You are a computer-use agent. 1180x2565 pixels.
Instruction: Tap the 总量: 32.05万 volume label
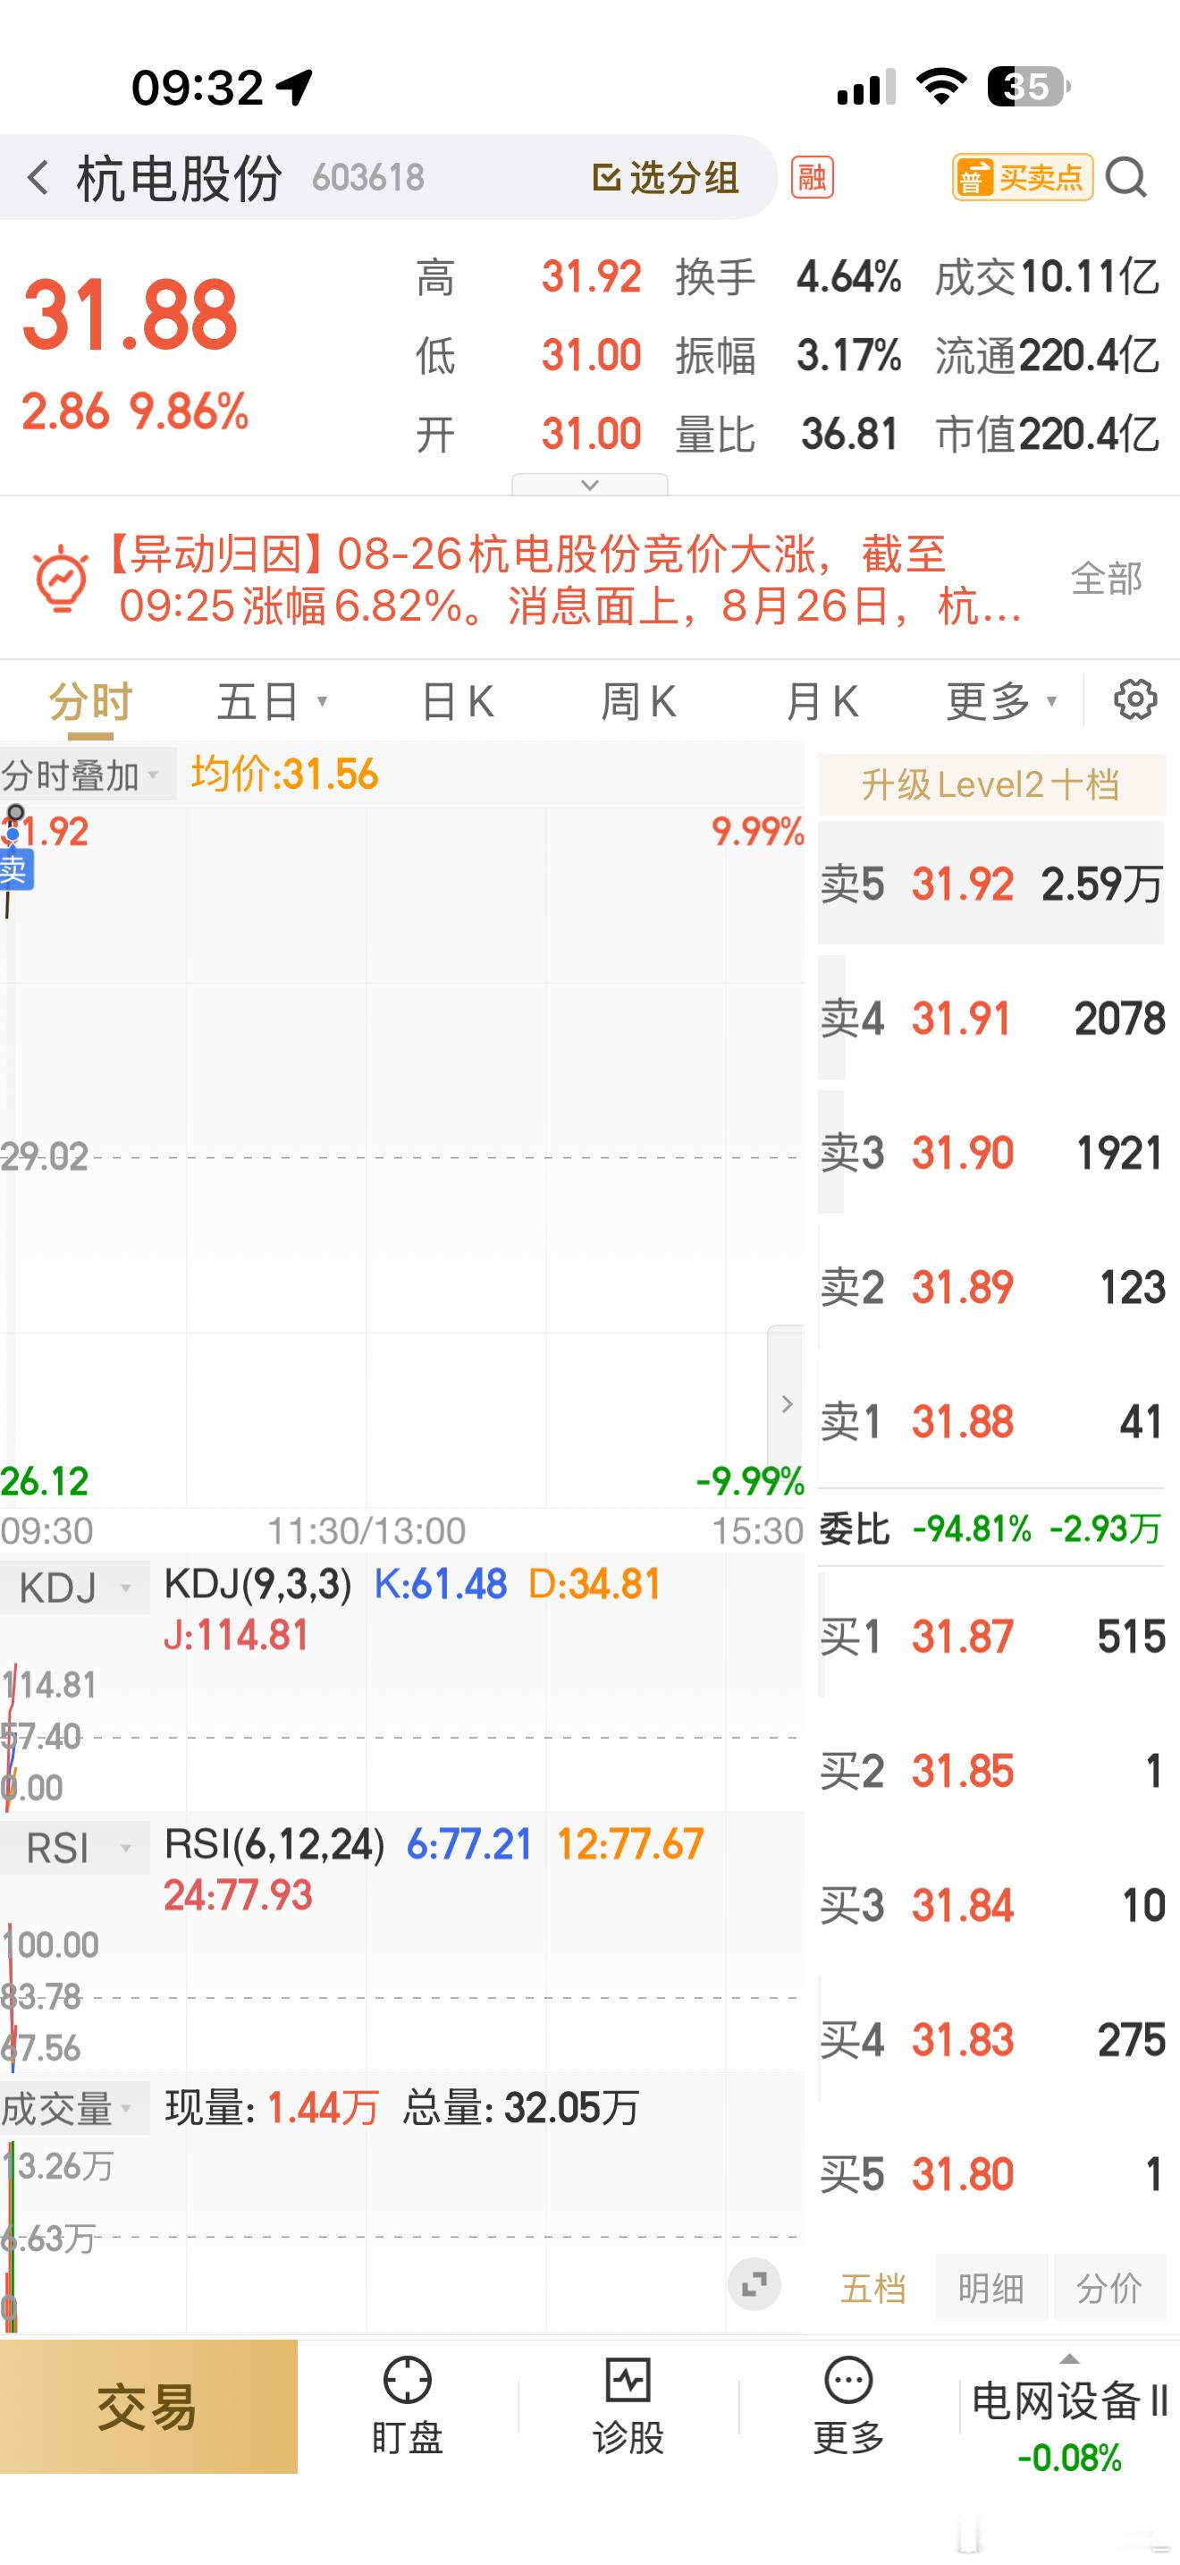pos(520,2108)
